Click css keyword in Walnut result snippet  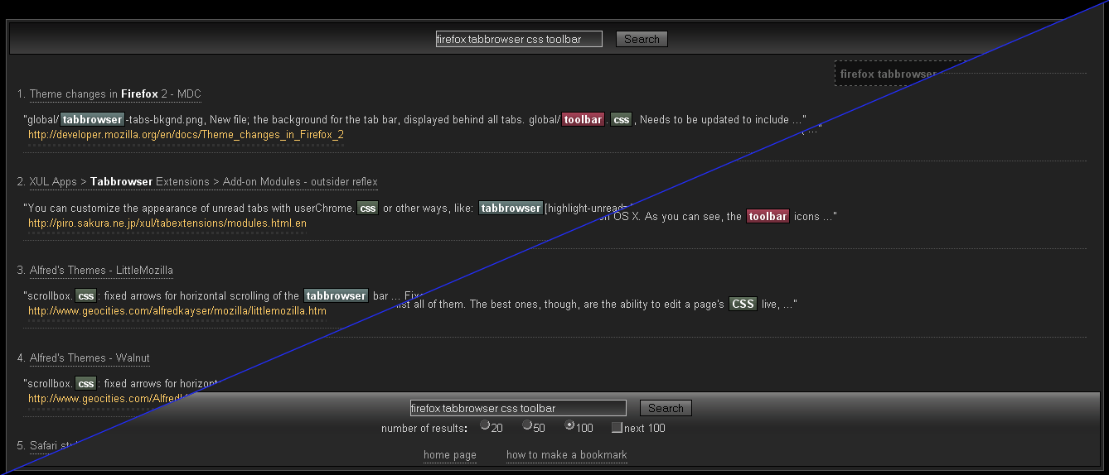pyautogui.click(x=86, y=383)
